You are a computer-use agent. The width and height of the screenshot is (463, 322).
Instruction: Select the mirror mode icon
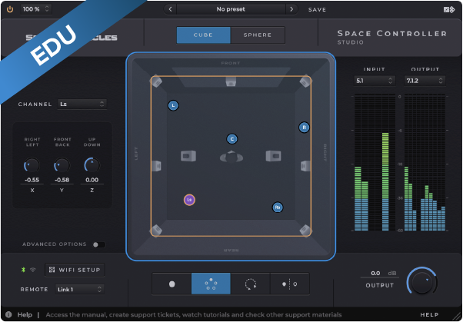pyautogui.click(x=289, y=284)
